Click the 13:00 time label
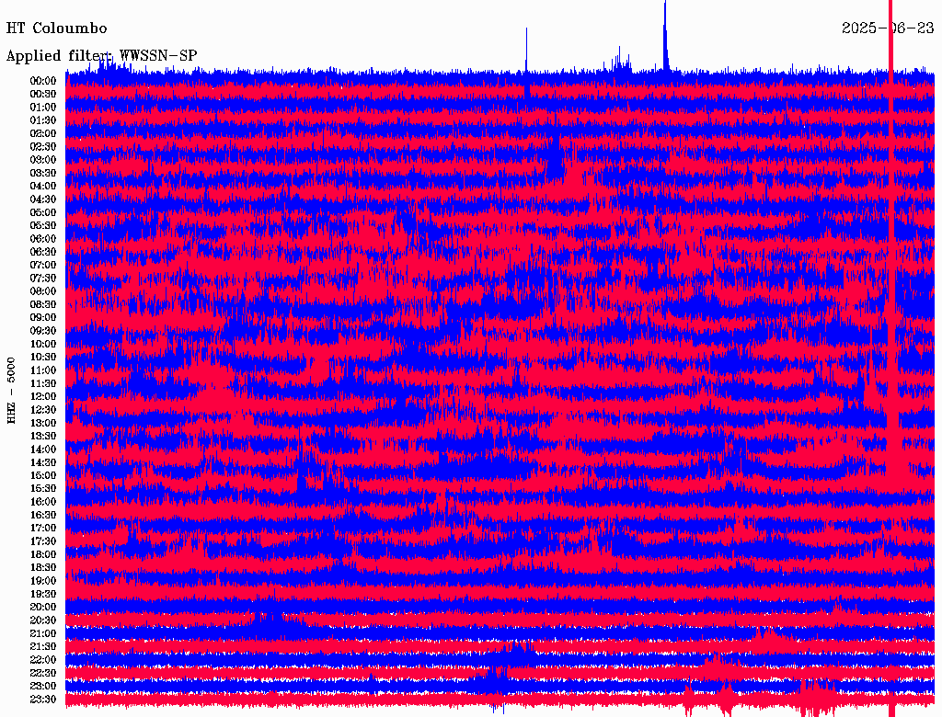Viewport: 942px width, 717px height. point(43,424)
